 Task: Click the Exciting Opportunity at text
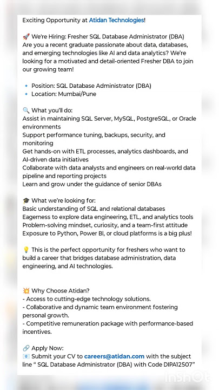55,21
